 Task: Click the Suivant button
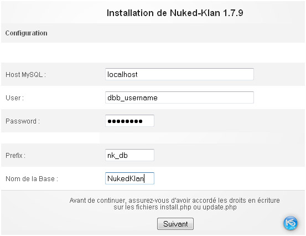pos(175,224)
